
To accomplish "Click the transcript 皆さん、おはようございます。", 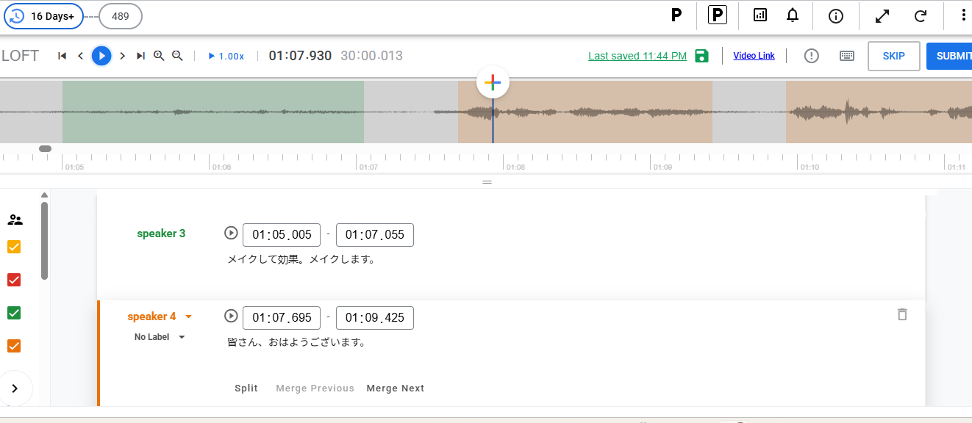I will tap(296, 342).
